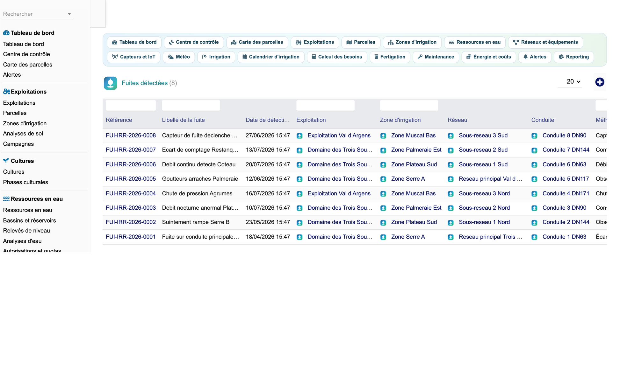Click the icon beside Zone Muscat Bas, first row
620x383 pixels.
click(x=383, y=136)
